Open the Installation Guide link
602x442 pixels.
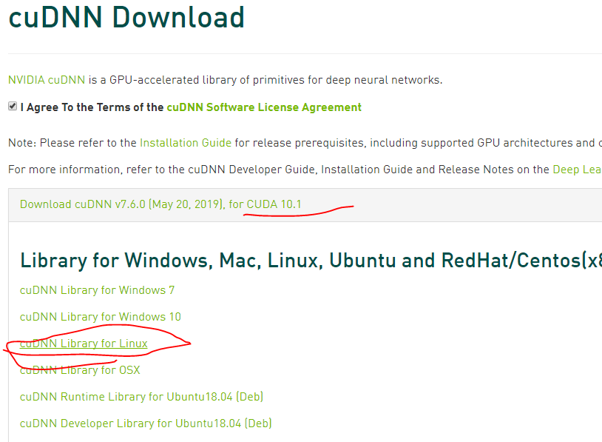click(x=186, y=143)
